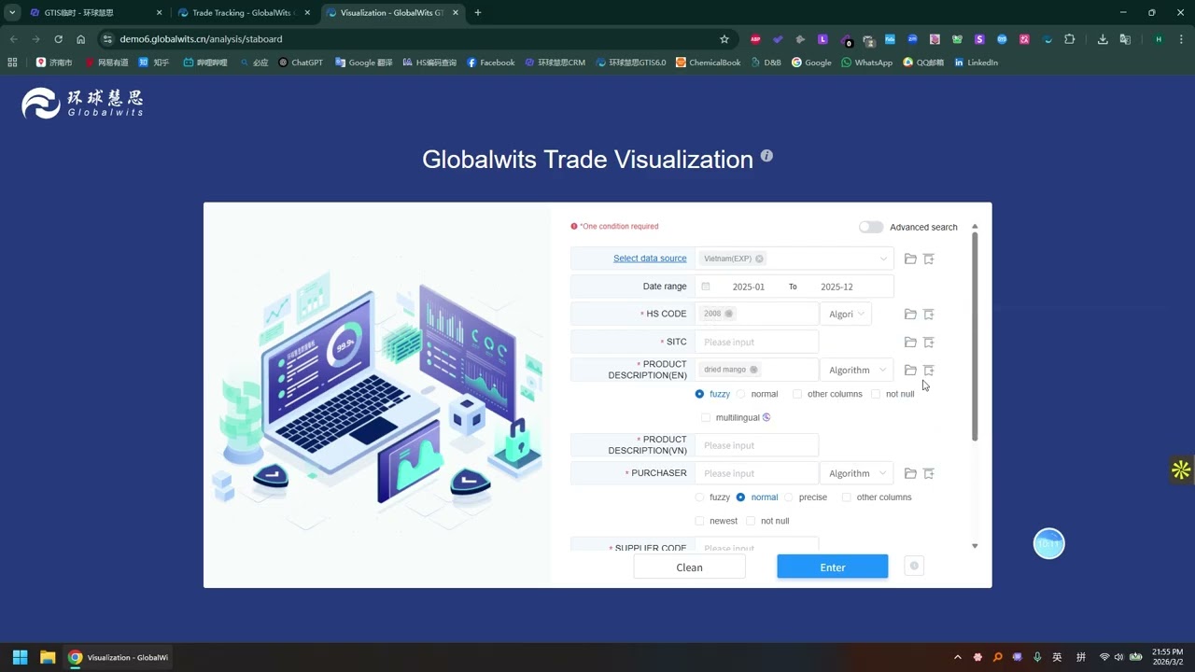Select fuzzy under PRODUCT DESCRIPTION(EN)
Screen dimensions: 1195x672
(699, 394)
